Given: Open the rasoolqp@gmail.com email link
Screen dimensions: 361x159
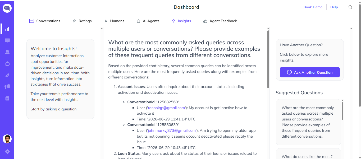Looking at the screenshot, I should (x=166, y=108).
